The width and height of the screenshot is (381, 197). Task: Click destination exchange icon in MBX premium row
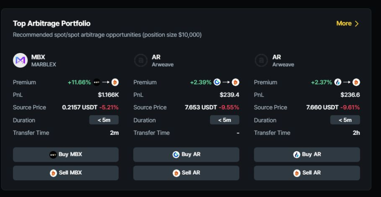coord(115,82)
